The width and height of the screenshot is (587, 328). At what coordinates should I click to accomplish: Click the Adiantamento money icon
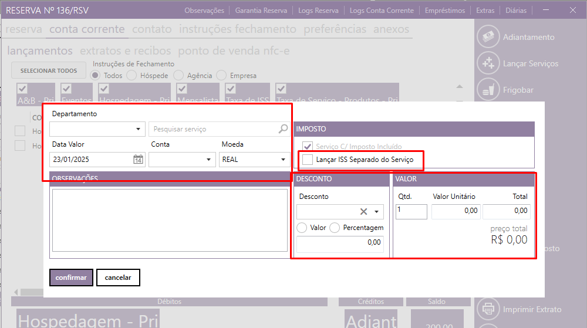(x=488, y=37)
